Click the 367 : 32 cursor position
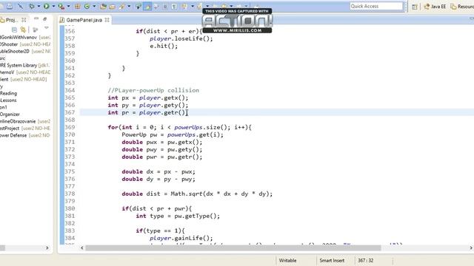474x266 pixels. [365, 261]
